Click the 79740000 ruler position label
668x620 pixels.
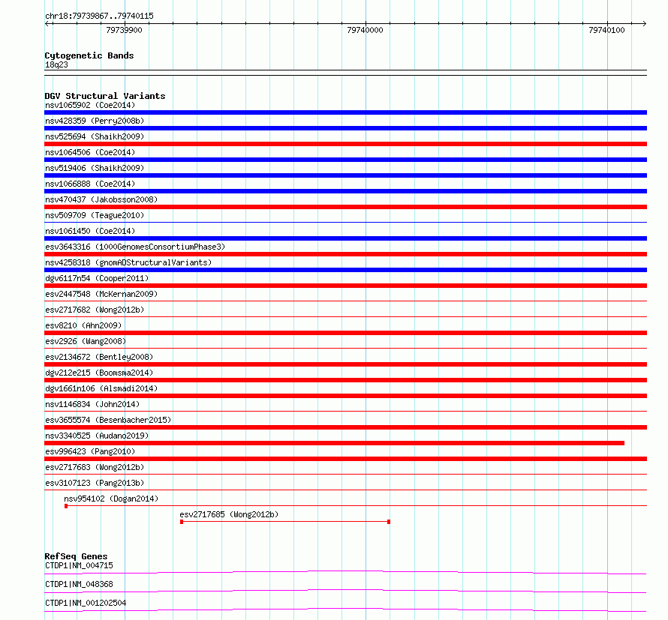click(x=365, y=30)
